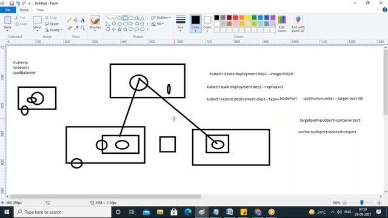Select the Fill with color bucket tool
The height and width of the screenshot is (218, 388).
76,20
